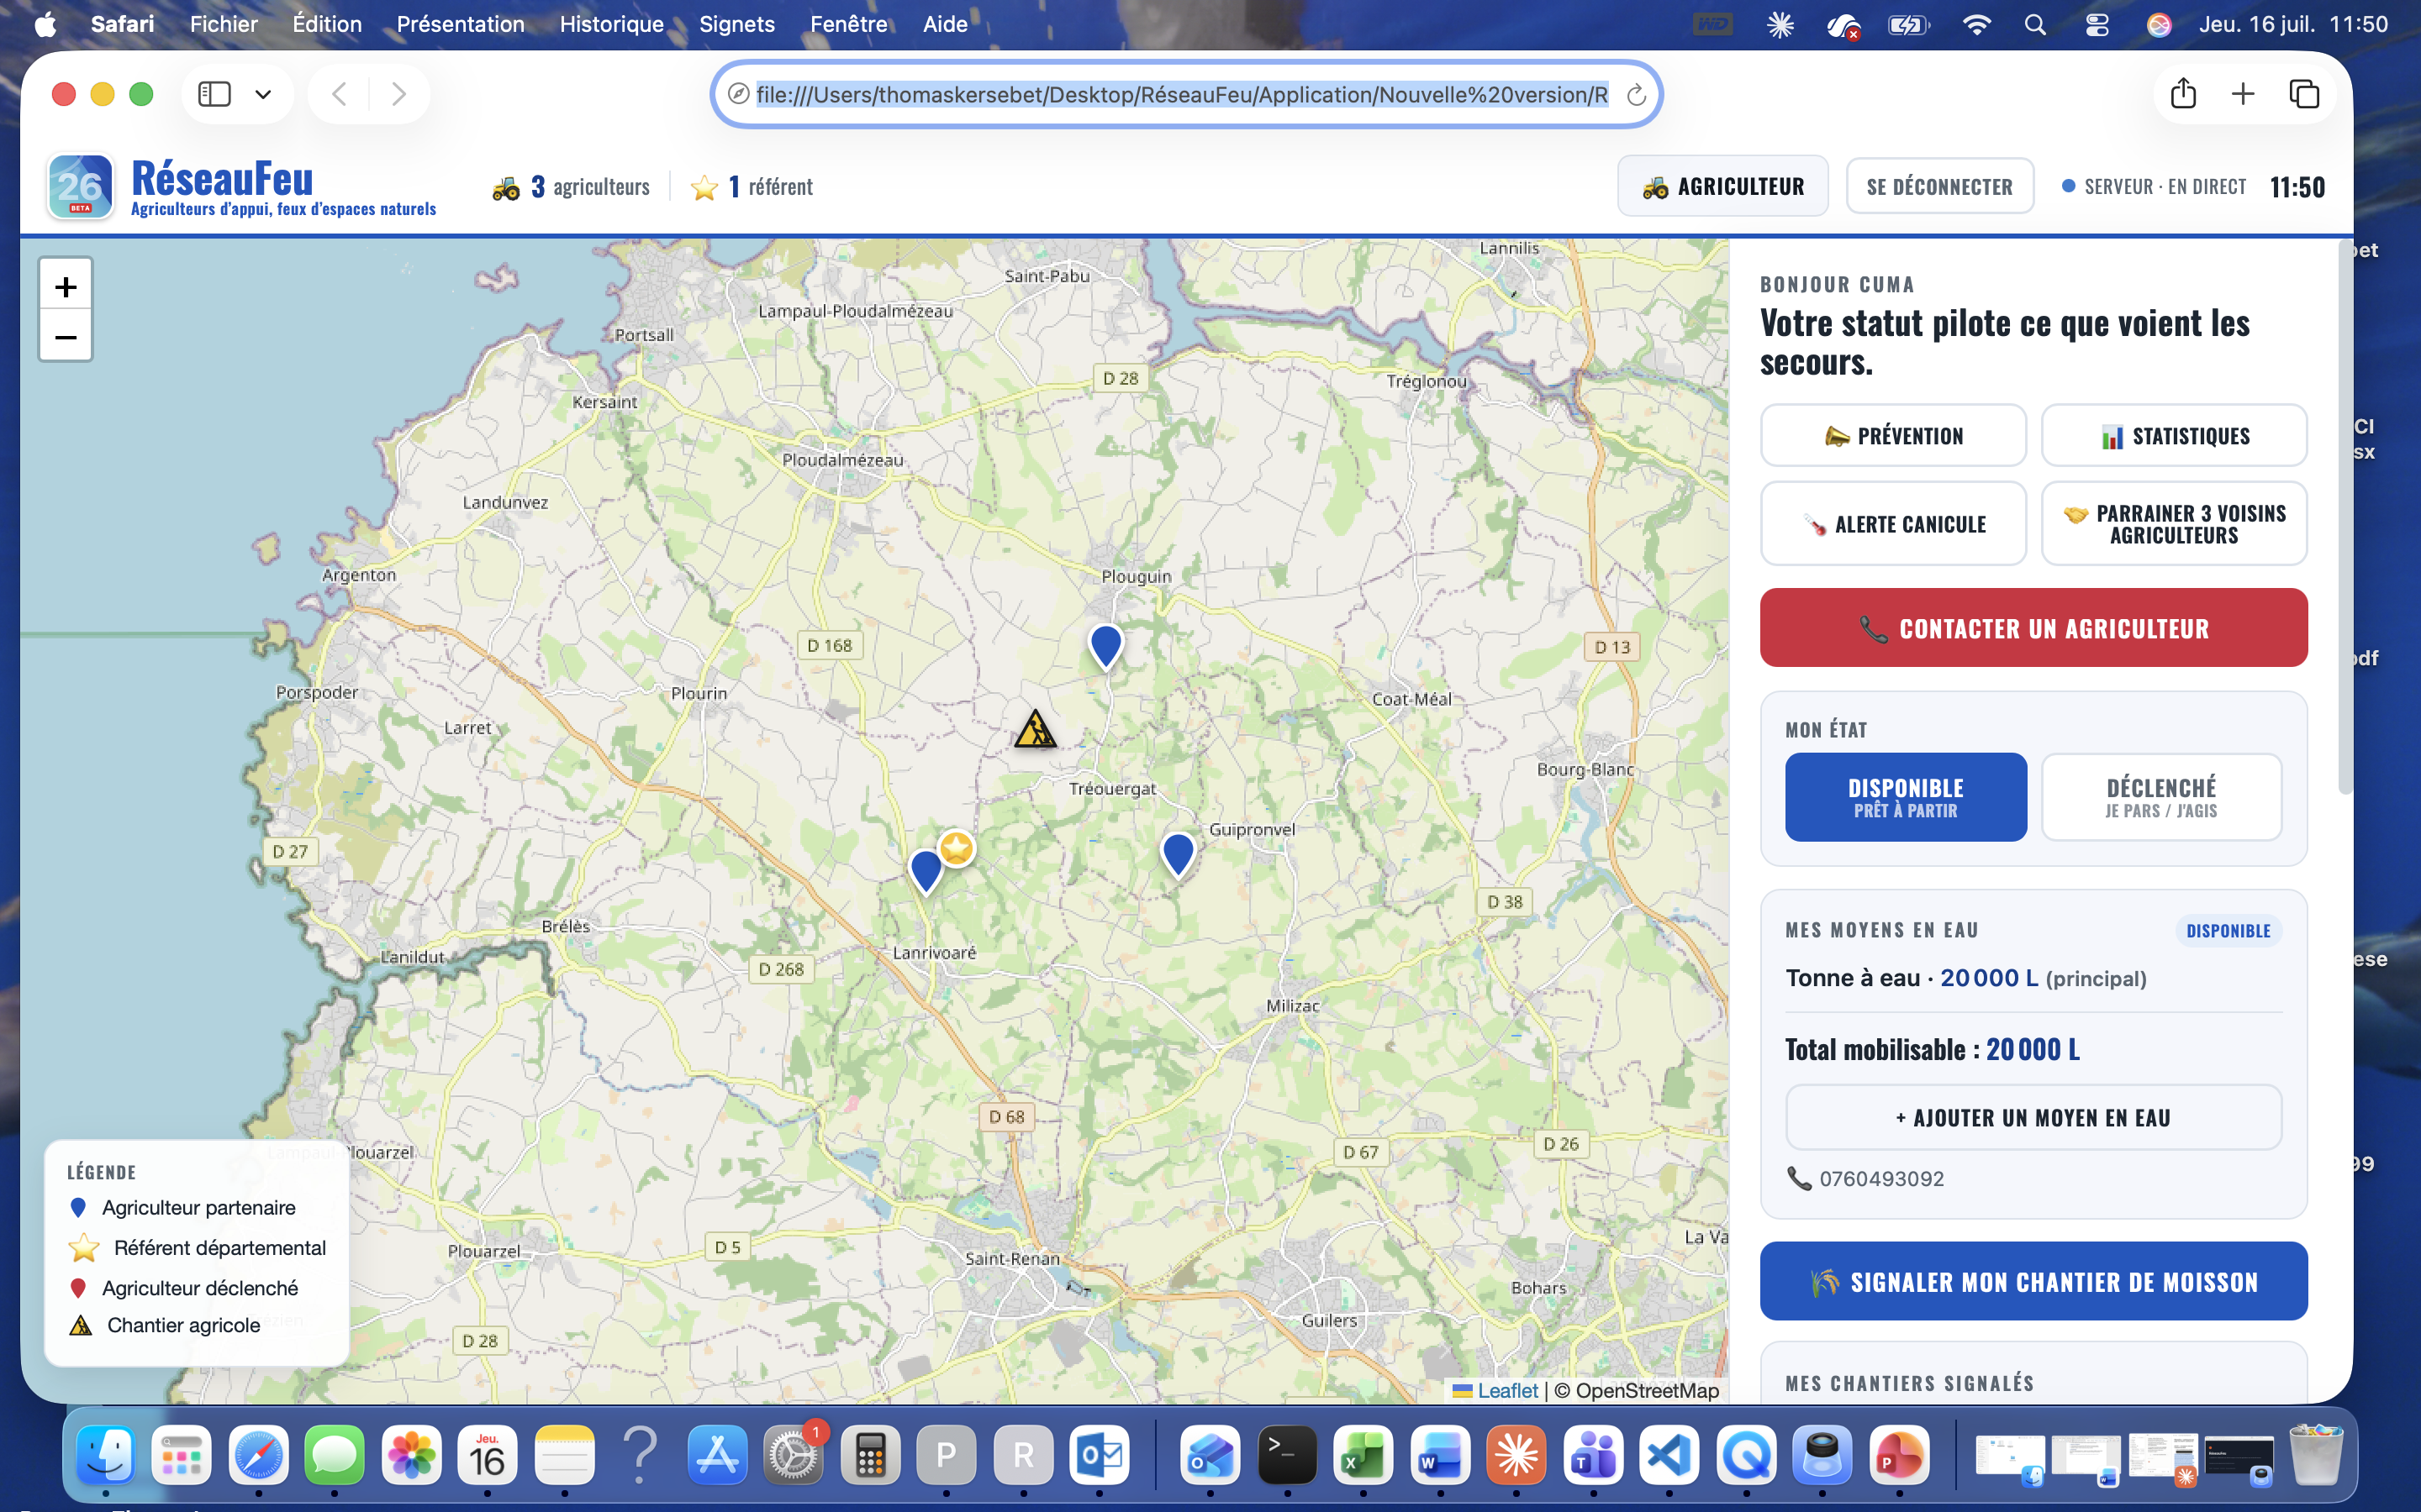Open the Édition menu
Image resolution: width=2421 pixels, height=1512 pixels.
click(327, 24)
